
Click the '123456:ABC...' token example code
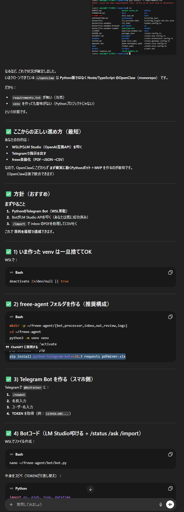pos(57,413)
